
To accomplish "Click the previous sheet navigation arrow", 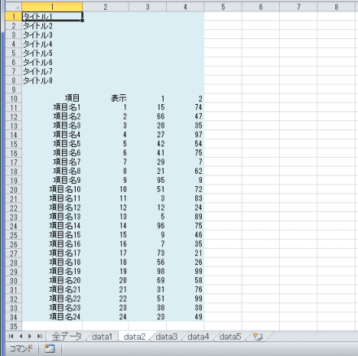I will click(20, 336).
